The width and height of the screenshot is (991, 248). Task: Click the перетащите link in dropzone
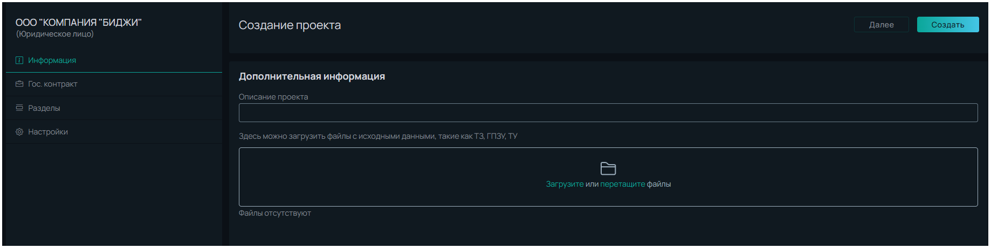(622, 184)
